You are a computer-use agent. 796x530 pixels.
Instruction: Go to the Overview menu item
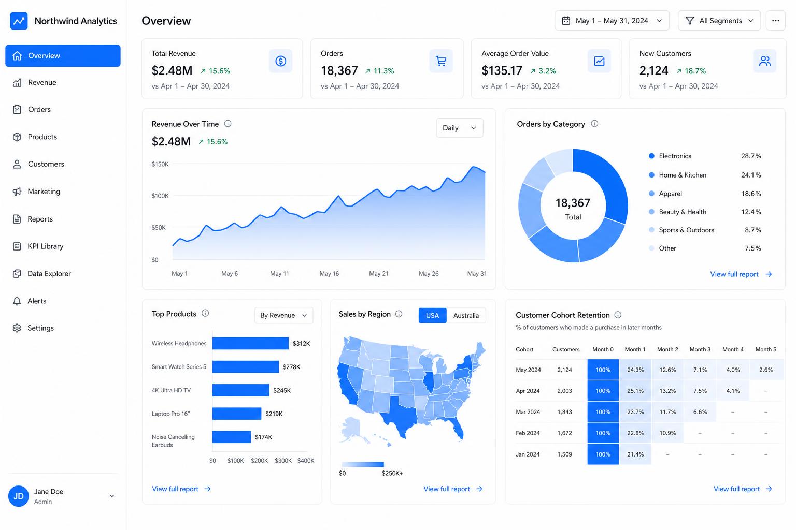pyautogui.click(x=63, y=56)
